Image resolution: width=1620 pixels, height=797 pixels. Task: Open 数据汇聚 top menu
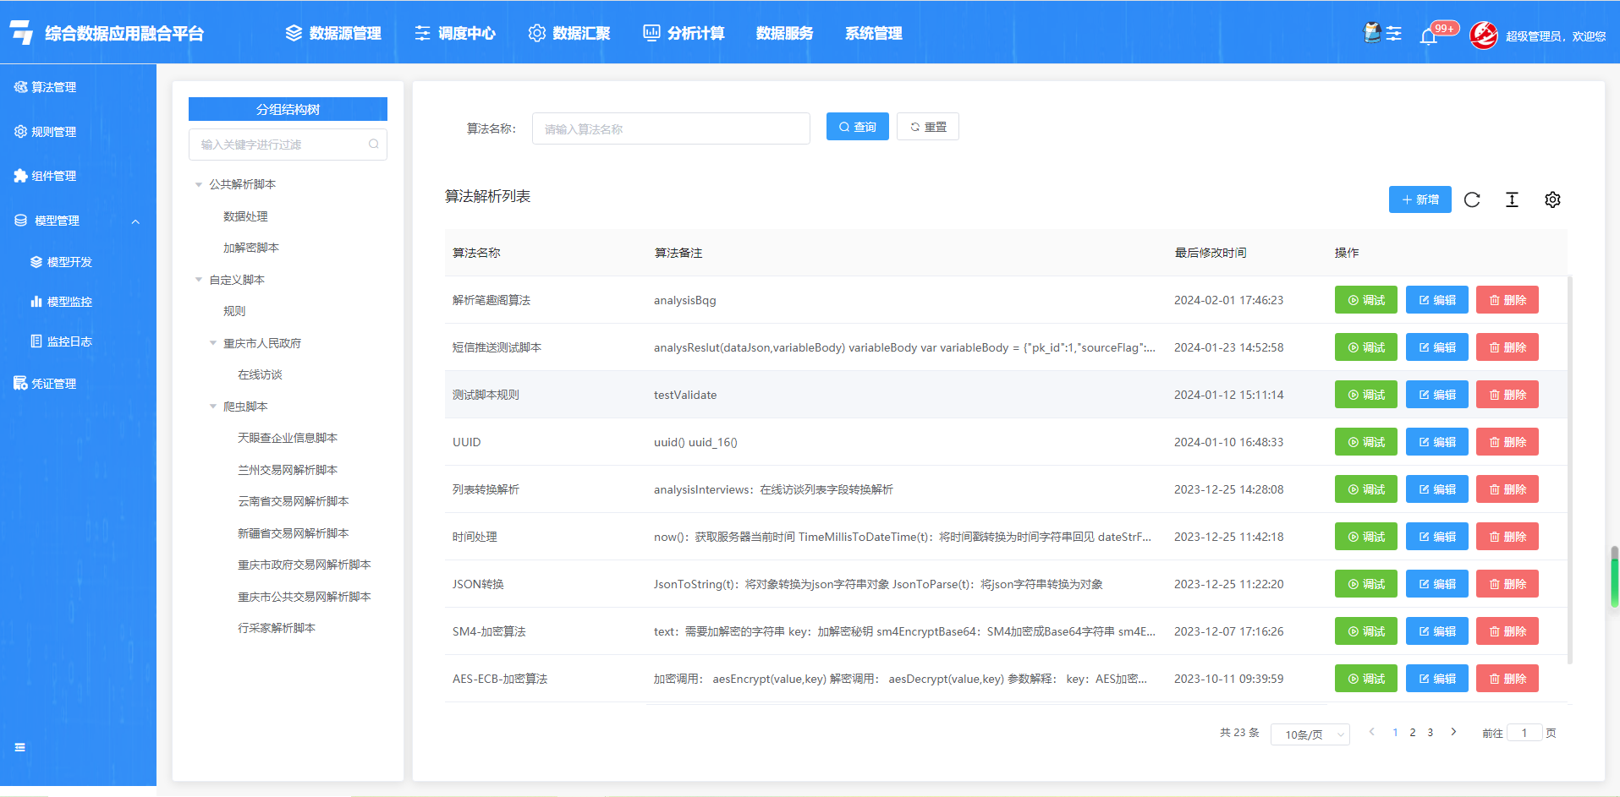point(569,33)
